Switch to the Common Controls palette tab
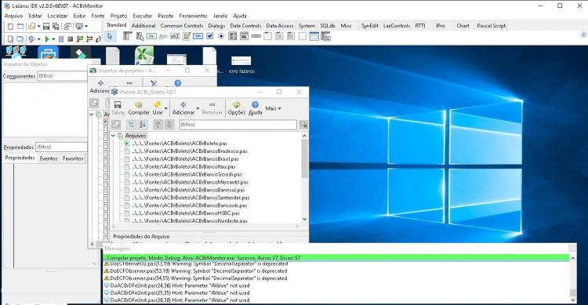Image resolution: width=588 pixels, height=305 pixels. pyautogui.click(x=182, y=26)
